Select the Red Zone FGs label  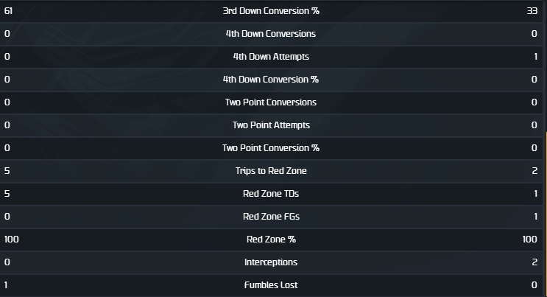[271, 217]
